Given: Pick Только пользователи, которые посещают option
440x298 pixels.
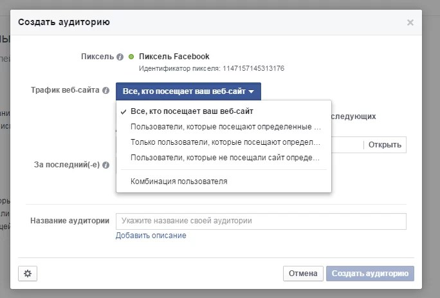Looking at the screenshot, I should tap(225, 142).
